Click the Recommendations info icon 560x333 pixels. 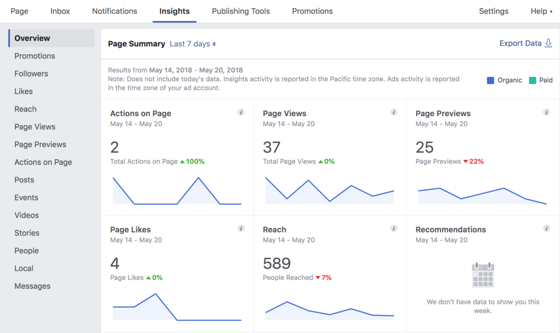click(x=547, y=228)
